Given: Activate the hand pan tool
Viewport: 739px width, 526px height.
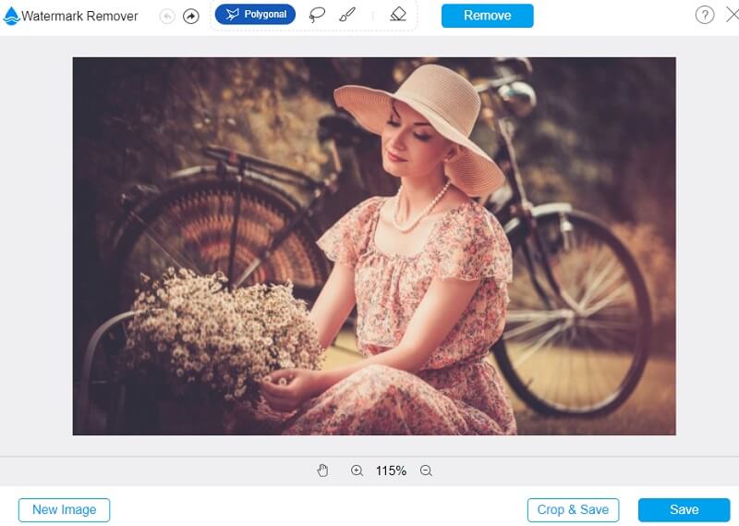Looking at the screenshot, I should click(x=322, y=471).
